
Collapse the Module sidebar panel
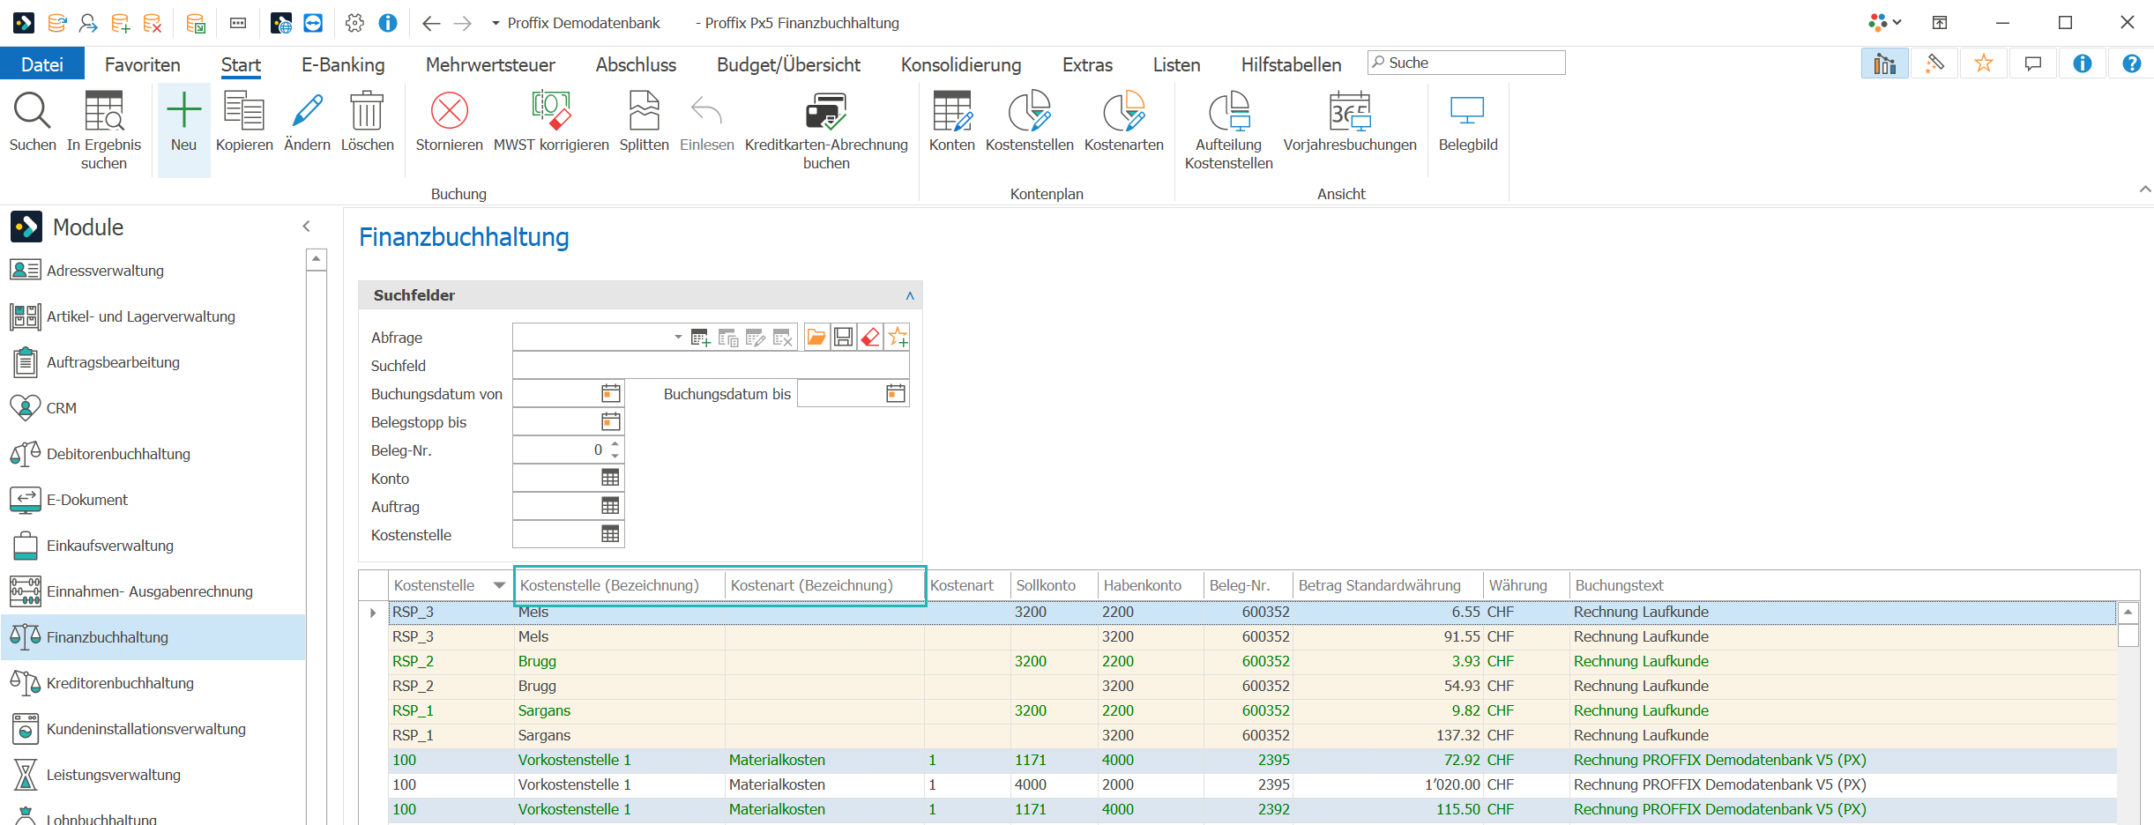click(x=307, y=227)
